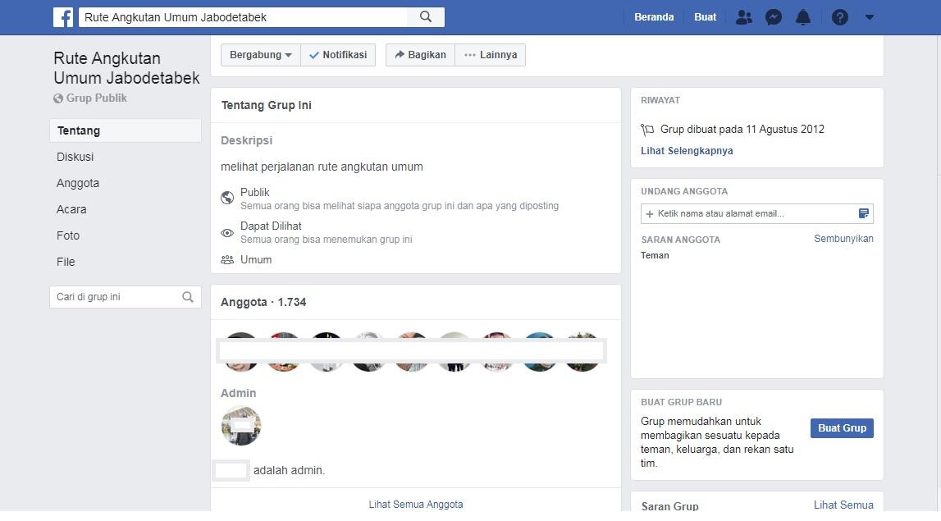Open the help question mark icon
This screenshot has width=941, height=521.
[x=839, y=17]
